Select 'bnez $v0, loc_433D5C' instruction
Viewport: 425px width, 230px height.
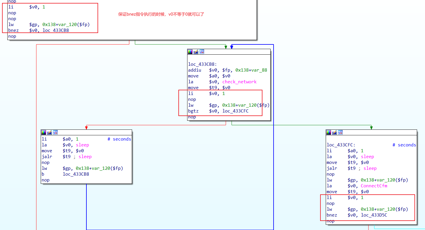click(357, 215)
